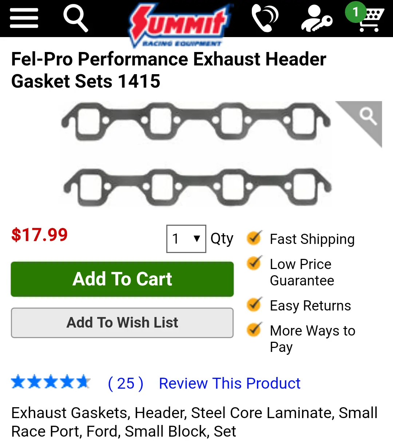Click Add To Wish List button
Screen dimensions: 393x445
[122, 323]
